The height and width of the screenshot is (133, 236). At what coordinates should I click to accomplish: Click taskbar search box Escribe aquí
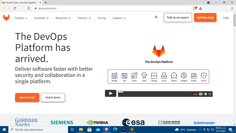[38, 130]
